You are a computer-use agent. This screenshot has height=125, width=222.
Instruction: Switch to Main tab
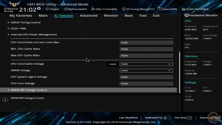click(43, 15)
